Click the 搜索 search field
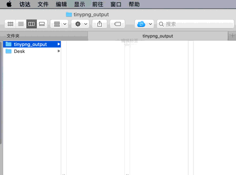 pyautogui.click(x=195, y=24)
